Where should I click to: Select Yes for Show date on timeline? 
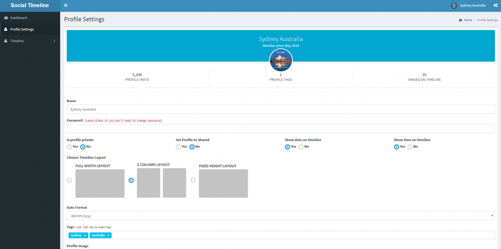(x=288, y=147)
